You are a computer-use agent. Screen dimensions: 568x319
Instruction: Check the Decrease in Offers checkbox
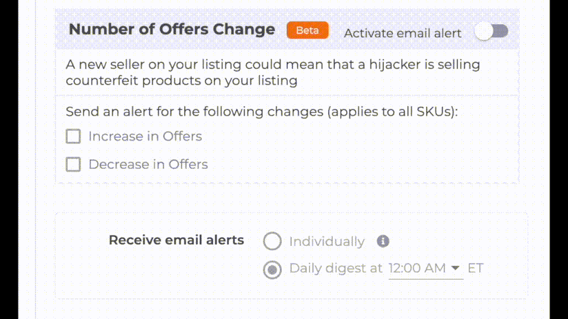pos(73,164)
